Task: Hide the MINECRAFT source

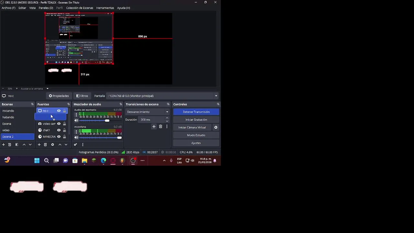Action: 59,137
